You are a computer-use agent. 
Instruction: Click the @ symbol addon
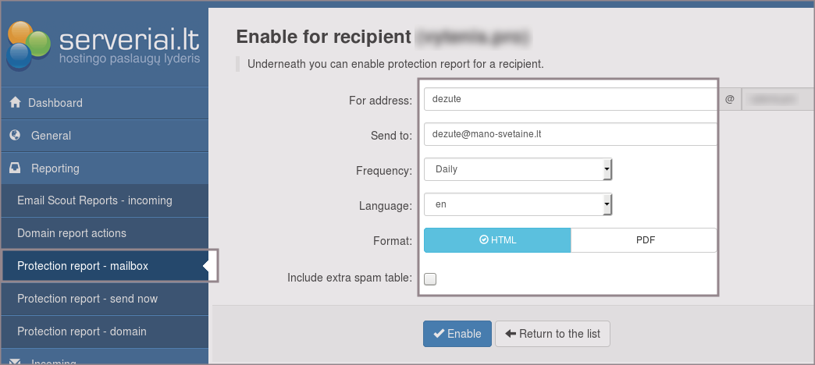pos(729,100)
